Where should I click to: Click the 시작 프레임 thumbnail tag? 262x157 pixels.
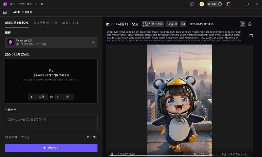click(x=153, y=24)
